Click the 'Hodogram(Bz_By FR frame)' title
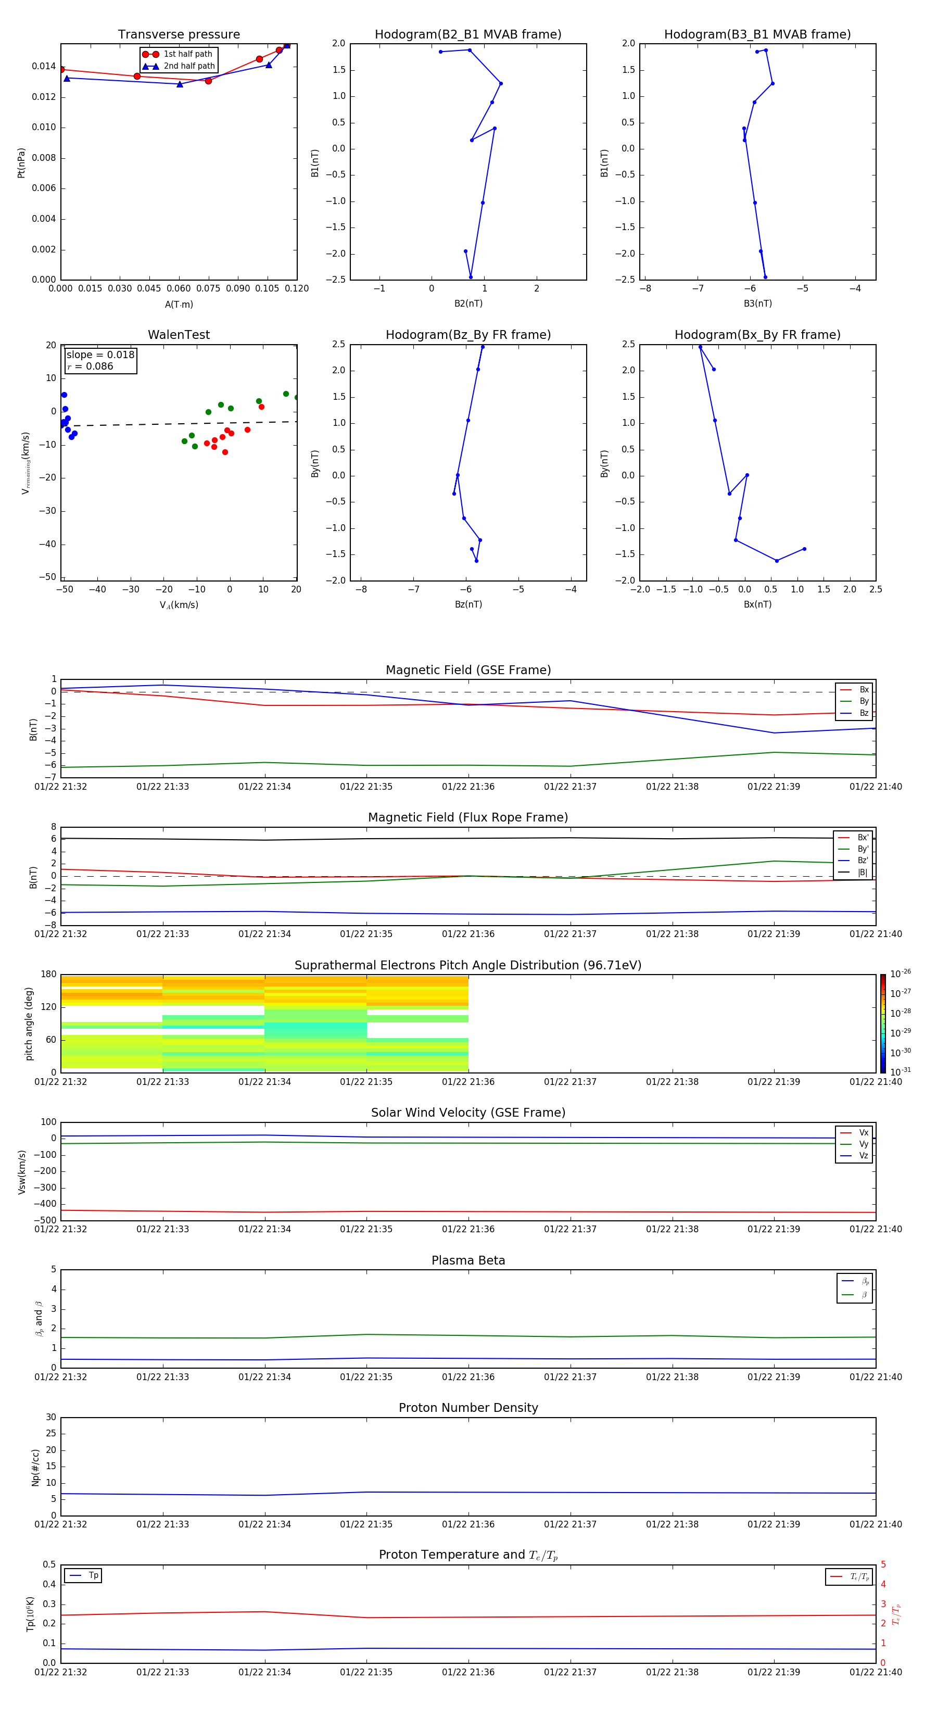Screen dimensions: 937x1718 click(x=468, y=335)
